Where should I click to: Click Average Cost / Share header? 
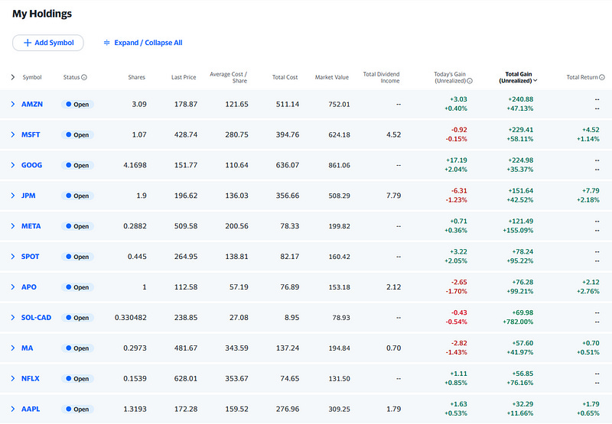click(228, 77)
